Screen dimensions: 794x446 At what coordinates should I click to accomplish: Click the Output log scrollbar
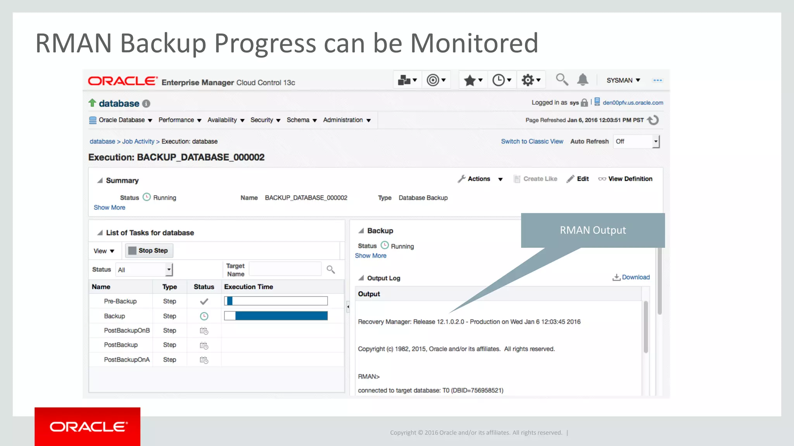point(646,327)
